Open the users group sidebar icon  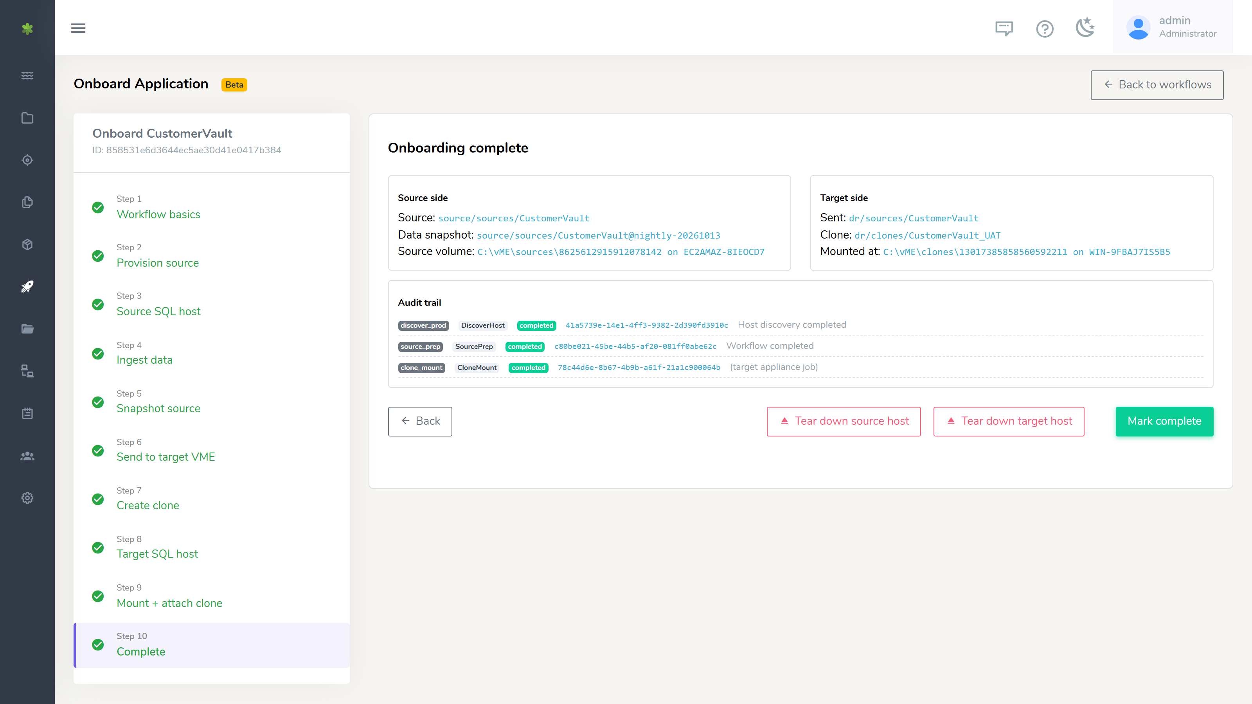coord(27,456)
